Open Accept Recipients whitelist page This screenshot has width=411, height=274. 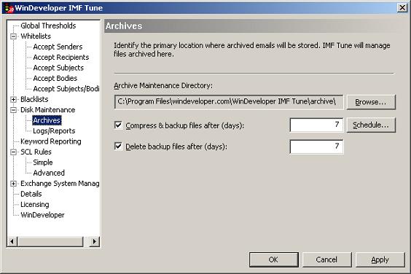coord(60,57)
